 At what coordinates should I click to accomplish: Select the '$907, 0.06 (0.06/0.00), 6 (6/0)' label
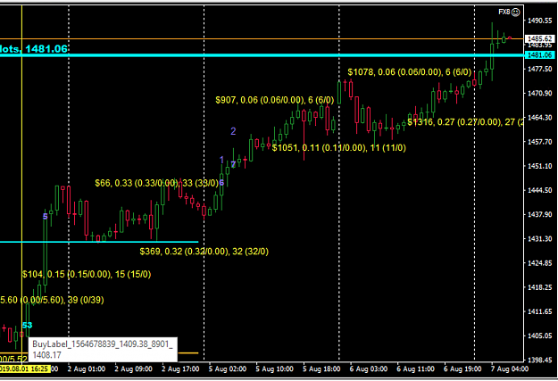pyautogui.click(x=275, y=100)
